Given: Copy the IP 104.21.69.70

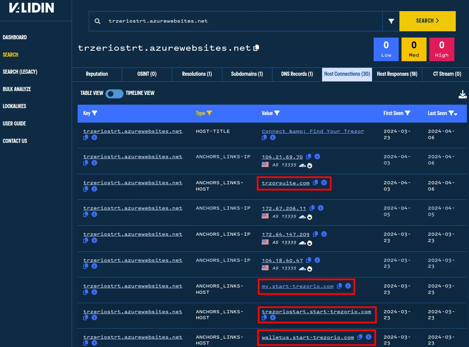Looking at the screenshot, I should click(x=309, y=156).
